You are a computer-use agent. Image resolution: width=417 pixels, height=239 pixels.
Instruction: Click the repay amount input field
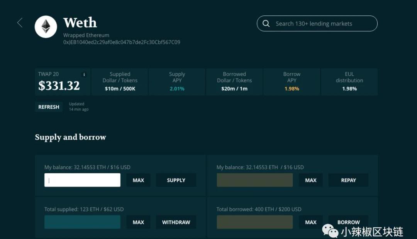pos(254,180)
